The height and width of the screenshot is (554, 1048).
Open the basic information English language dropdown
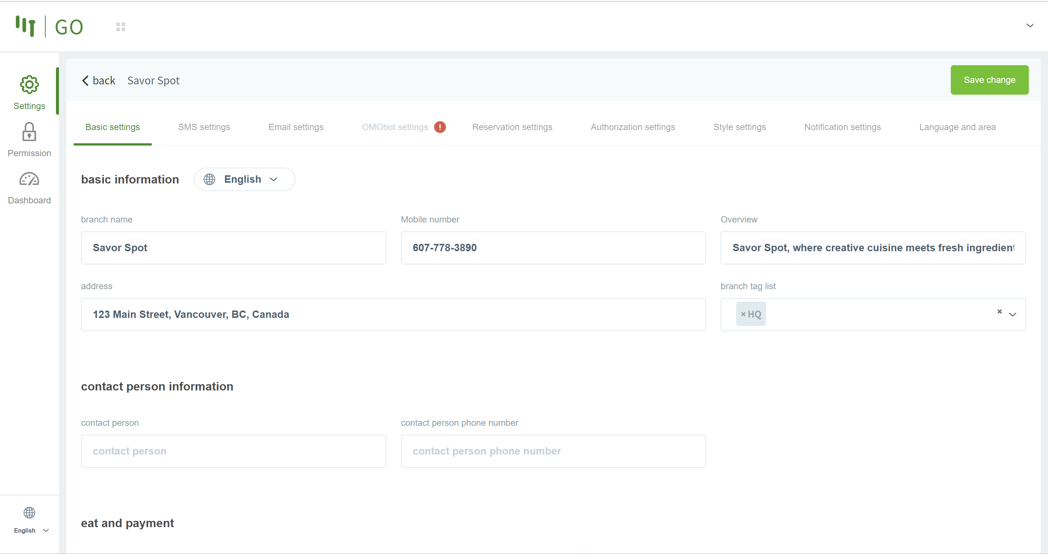point(245,179)
